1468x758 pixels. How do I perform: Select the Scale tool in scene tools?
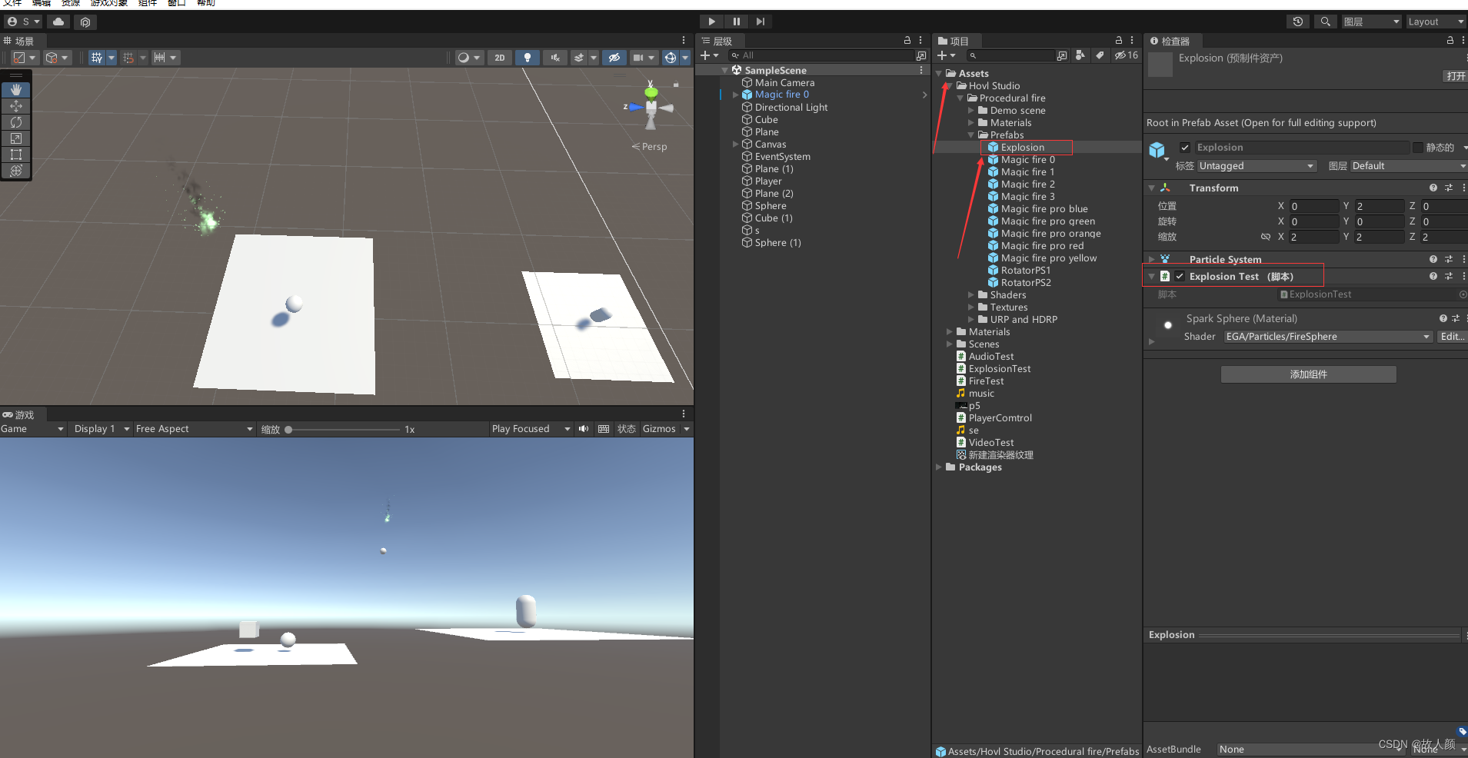tap(15, 138)
